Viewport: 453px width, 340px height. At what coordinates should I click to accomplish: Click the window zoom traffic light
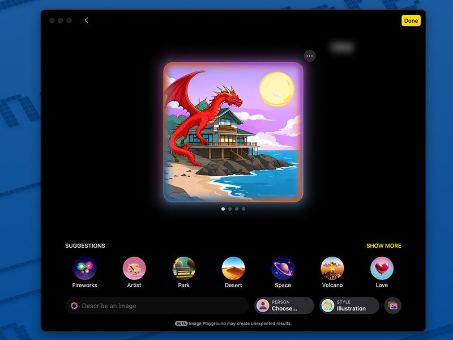tap(69, 20)
